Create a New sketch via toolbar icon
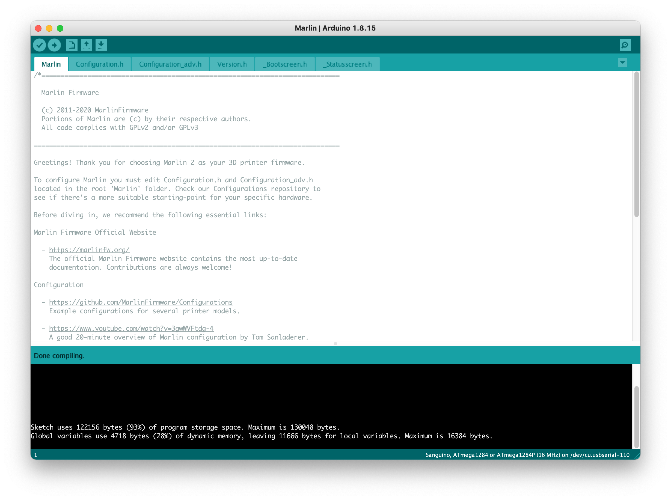 pyautogui.click(x=72, y=45)
